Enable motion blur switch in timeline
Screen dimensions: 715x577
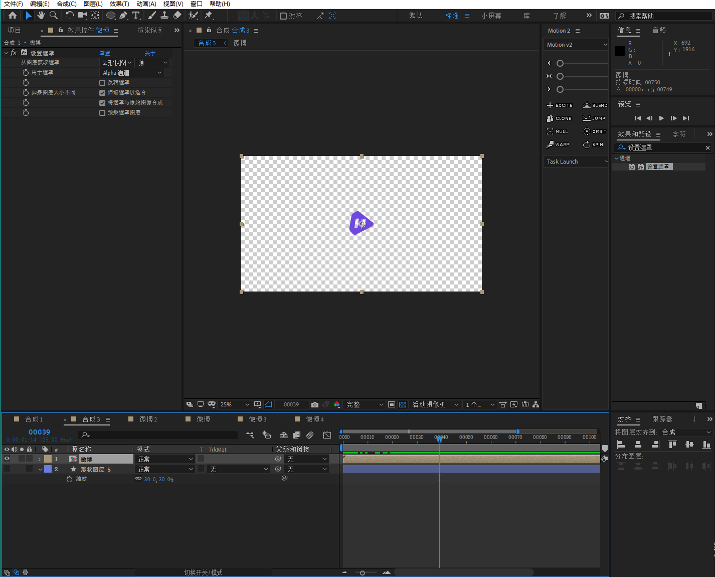click(x=310, y=435)
